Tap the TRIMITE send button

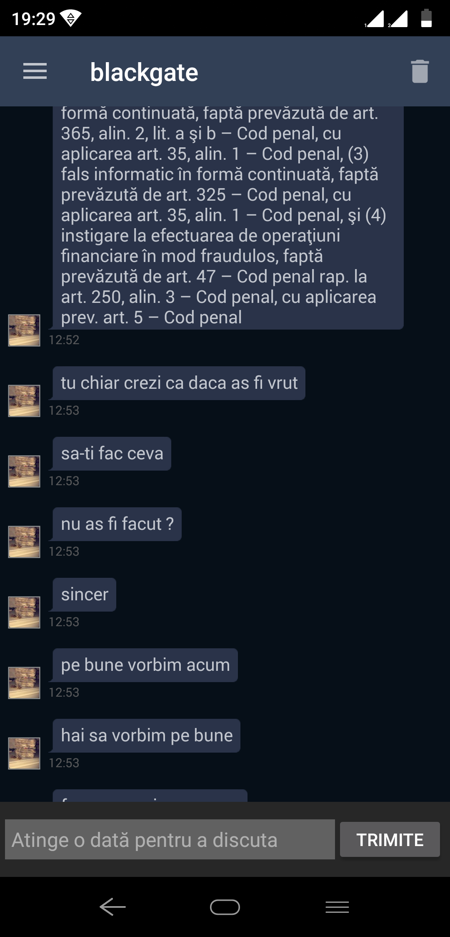point(390,839)
